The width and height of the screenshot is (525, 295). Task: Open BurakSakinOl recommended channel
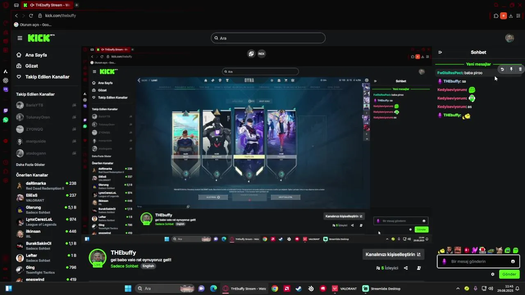click(46, 246)
